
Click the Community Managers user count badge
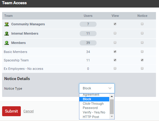88,24
